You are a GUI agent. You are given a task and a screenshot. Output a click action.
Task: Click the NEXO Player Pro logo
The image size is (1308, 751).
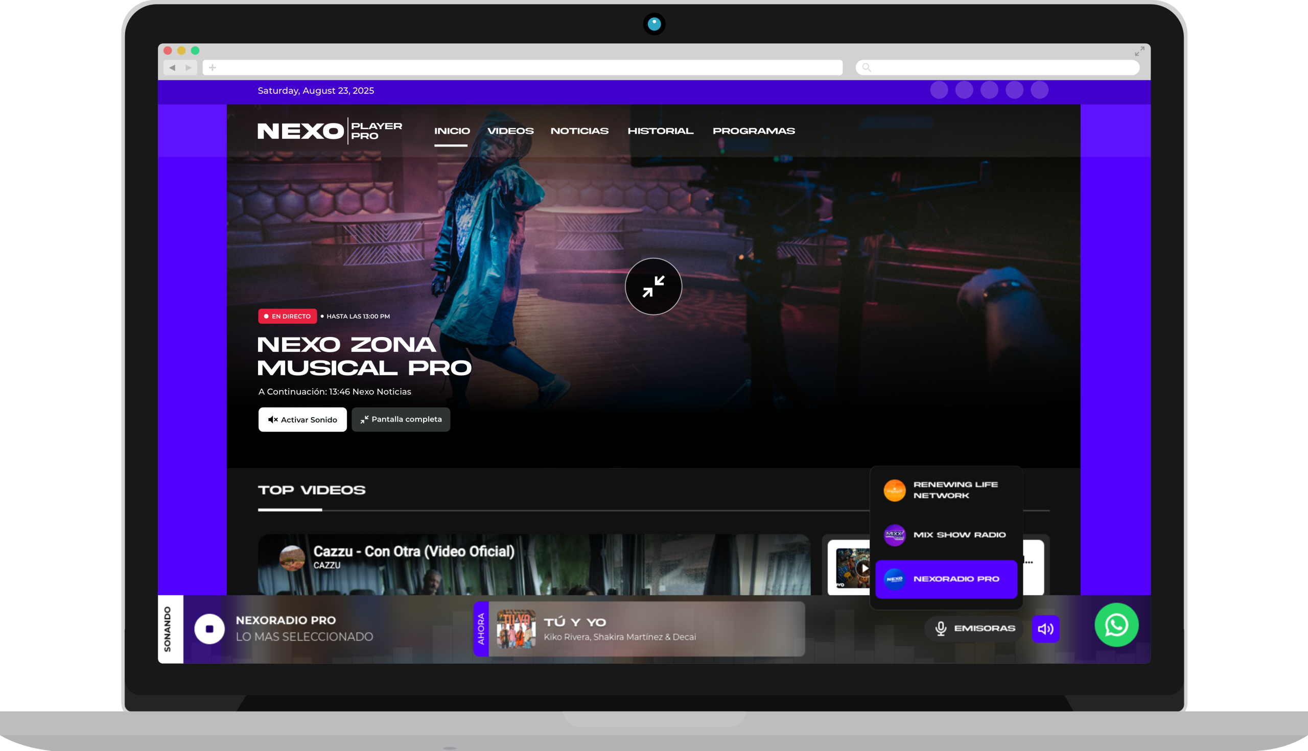(x=330, y=131)
